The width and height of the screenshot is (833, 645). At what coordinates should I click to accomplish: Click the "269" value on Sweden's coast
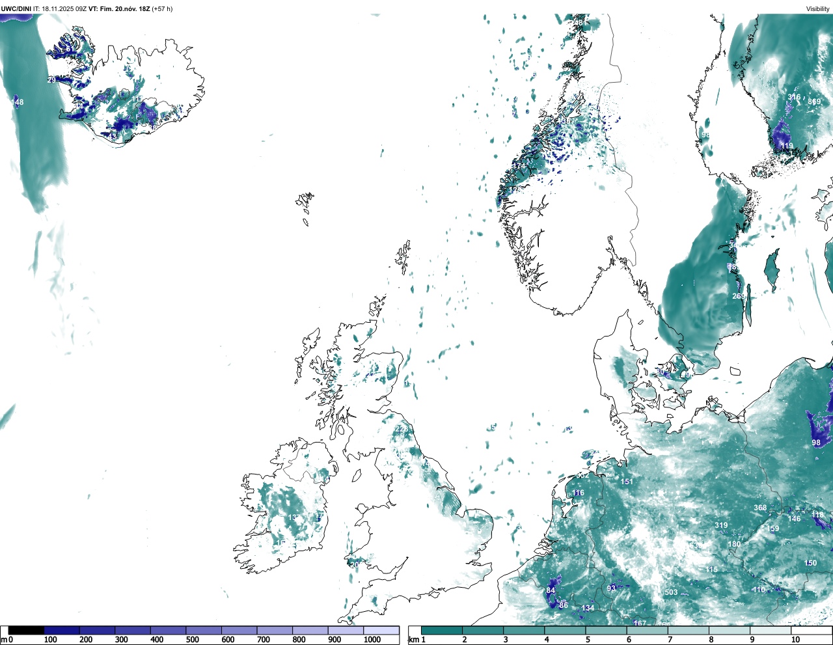tap(739, 297)
